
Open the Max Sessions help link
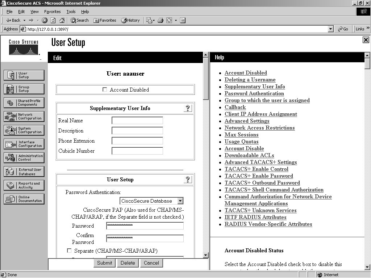241,135
